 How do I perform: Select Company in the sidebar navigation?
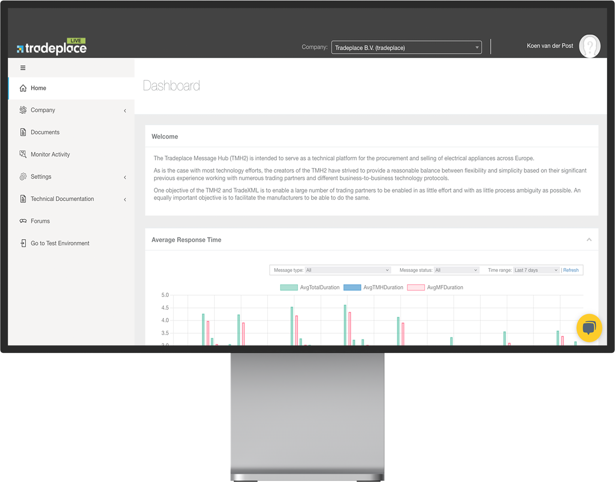(43, 110)
